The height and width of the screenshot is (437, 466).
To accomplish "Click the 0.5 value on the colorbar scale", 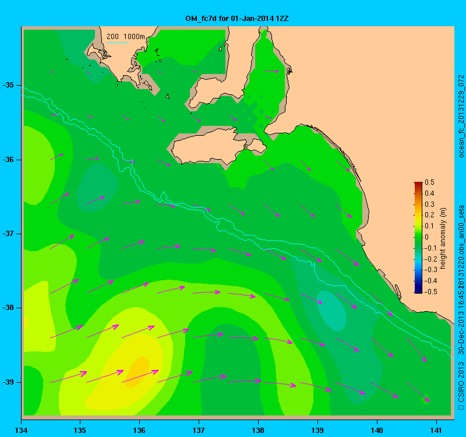I will (429, 182).
